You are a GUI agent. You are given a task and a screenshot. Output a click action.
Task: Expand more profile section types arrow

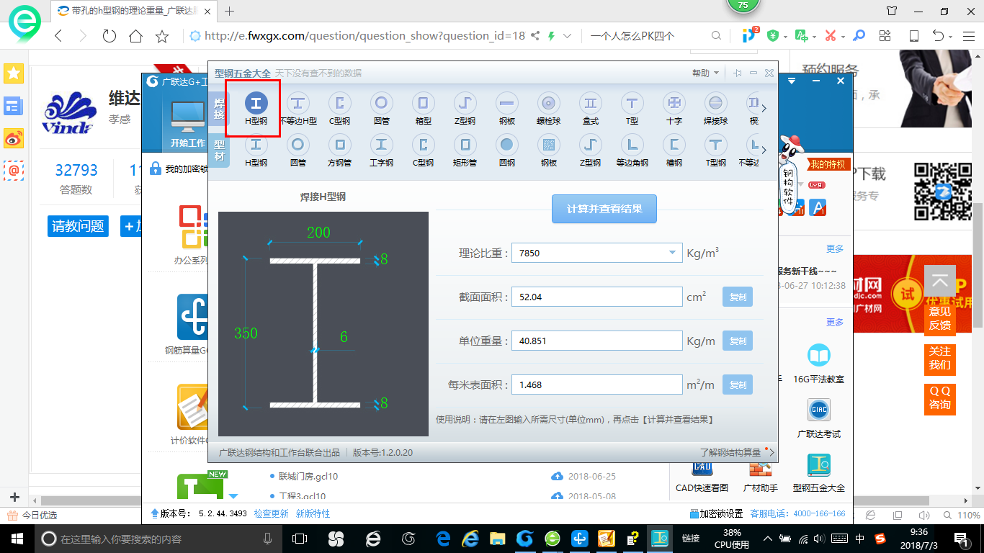tap(764, 150)
